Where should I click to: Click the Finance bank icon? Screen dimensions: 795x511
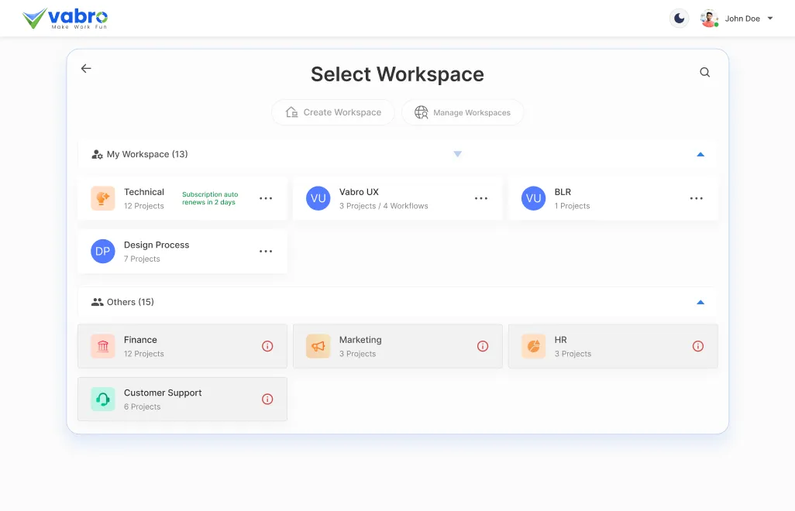pos(102,346)
